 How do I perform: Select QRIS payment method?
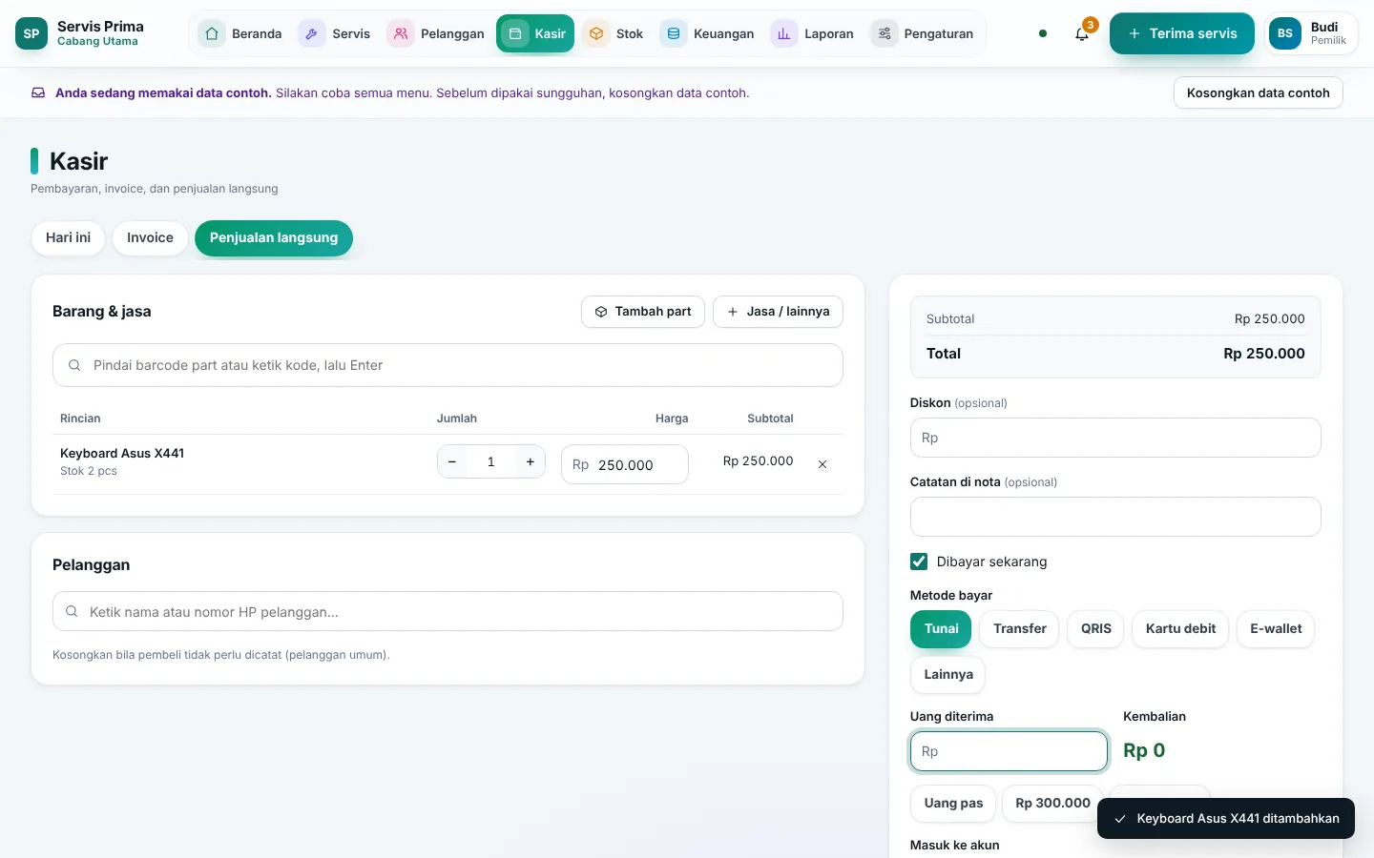click(x=1095, y=629)
